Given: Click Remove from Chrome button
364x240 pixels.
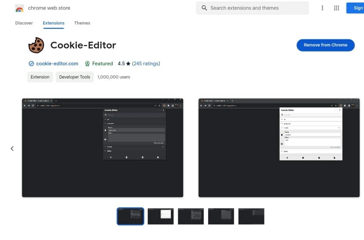Looking at the screenshot, I should 326,45.
